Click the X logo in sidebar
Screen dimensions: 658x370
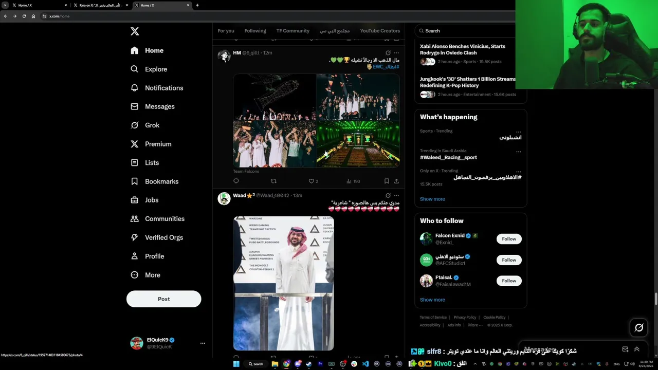[135, 31]
